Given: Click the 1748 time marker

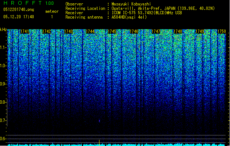Looking at the screenshot, I should 178,31.
